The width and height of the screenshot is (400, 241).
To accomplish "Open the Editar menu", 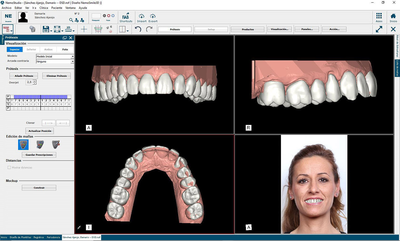I will coord(18,8).
